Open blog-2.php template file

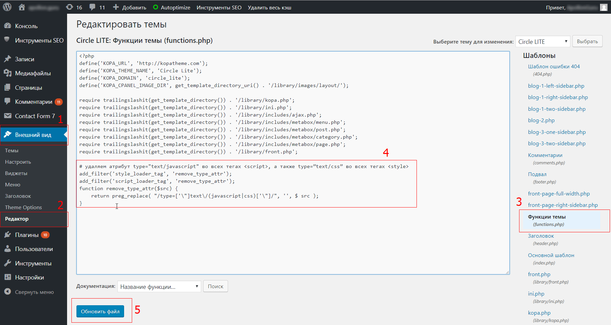pyautogui.click(x=541, y=120)
